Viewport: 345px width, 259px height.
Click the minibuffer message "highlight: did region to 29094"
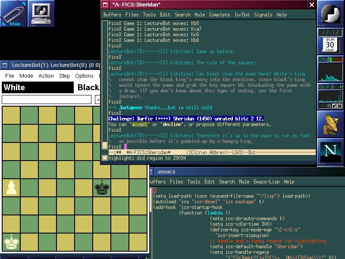[147, 158]
